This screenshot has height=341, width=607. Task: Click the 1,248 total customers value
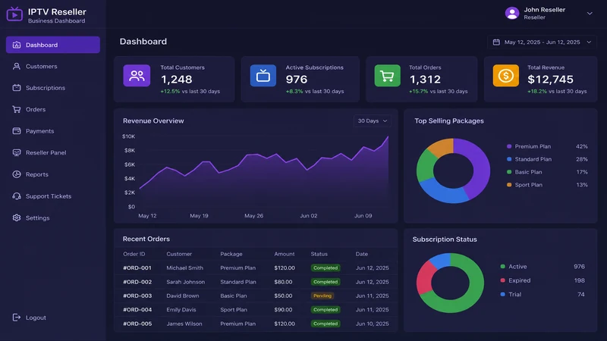click(176, 80)
